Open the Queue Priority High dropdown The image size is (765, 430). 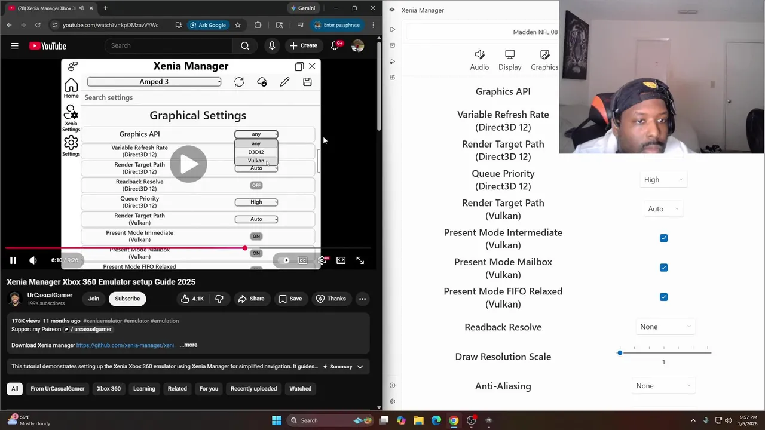tap(663, 179)
